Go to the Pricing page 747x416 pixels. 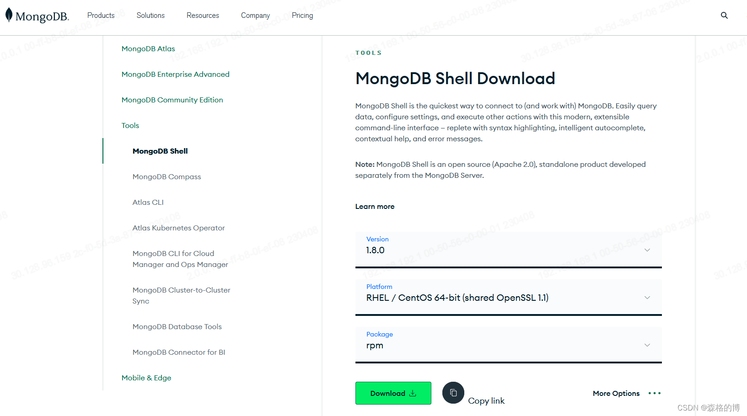[302, 16]
